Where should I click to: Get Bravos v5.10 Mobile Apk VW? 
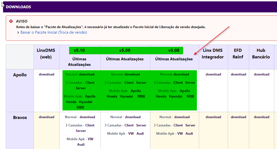coord(90,139)
